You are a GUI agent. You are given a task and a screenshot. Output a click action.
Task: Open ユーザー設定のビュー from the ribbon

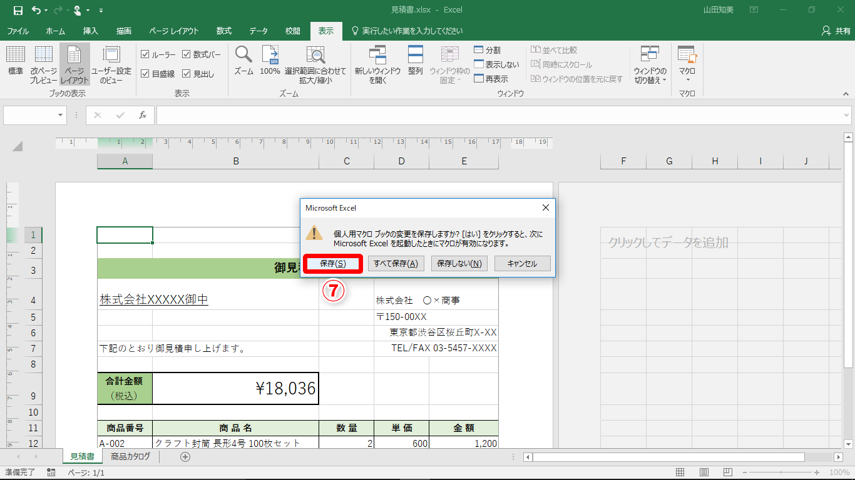(111, 65)
